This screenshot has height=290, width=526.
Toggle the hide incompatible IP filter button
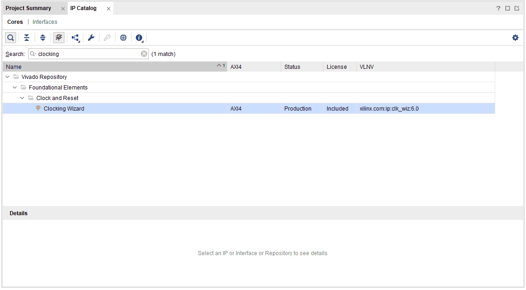(59, 38)
